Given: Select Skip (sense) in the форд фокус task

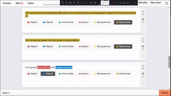Looking at the screenshot, I should coord(123,74).
